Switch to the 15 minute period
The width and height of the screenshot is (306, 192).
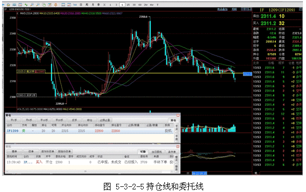pos(128,5)
